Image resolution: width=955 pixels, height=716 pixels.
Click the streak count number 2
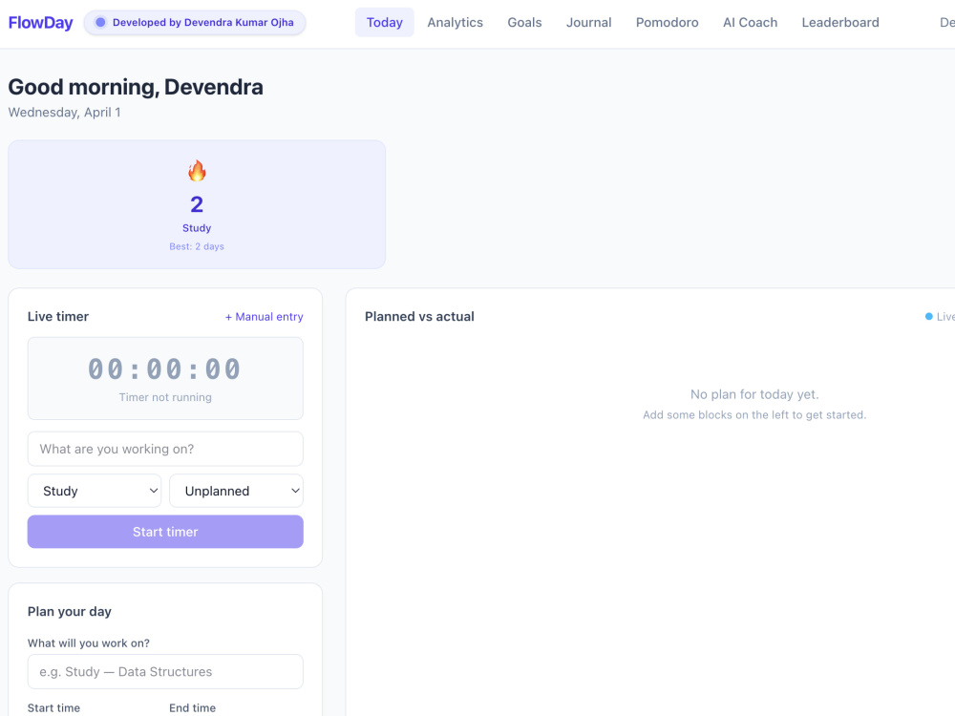(197, 204)
